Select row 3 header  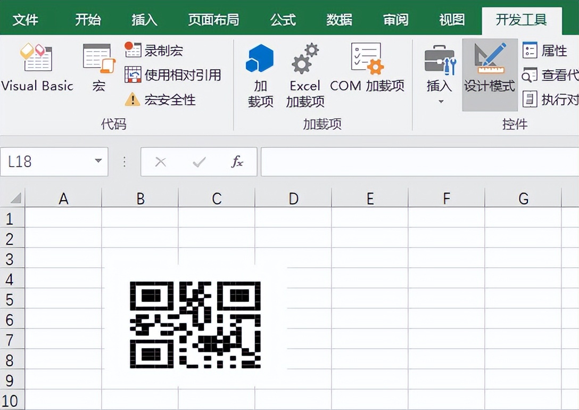(12, 258)
